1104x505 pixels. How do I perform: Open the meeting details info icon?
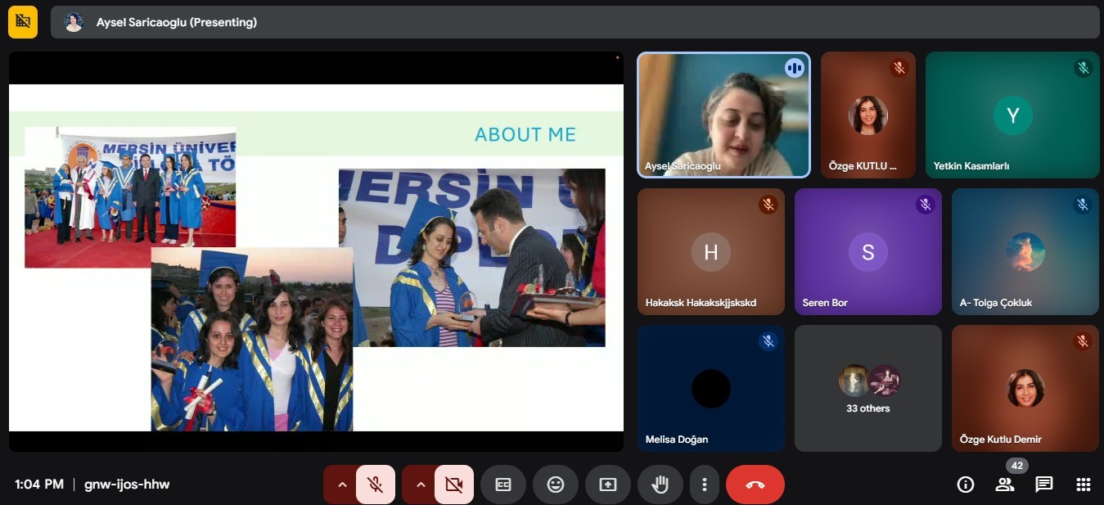click(966, 485)
